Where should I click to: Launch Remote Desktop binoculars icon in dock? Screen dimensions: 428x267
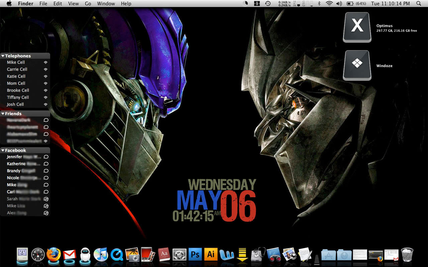[274, 255]
